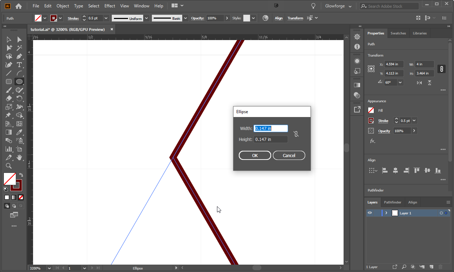The height and width of the screenshot is (272, 454).
Task: Open the Object menu
Action: [x=63, y=6]
